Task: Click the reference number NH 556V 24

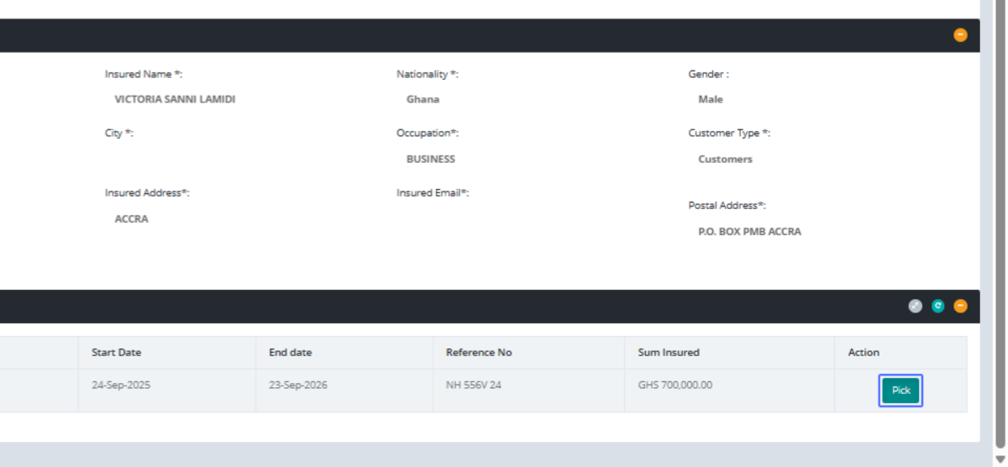Action: pos(474,386)
